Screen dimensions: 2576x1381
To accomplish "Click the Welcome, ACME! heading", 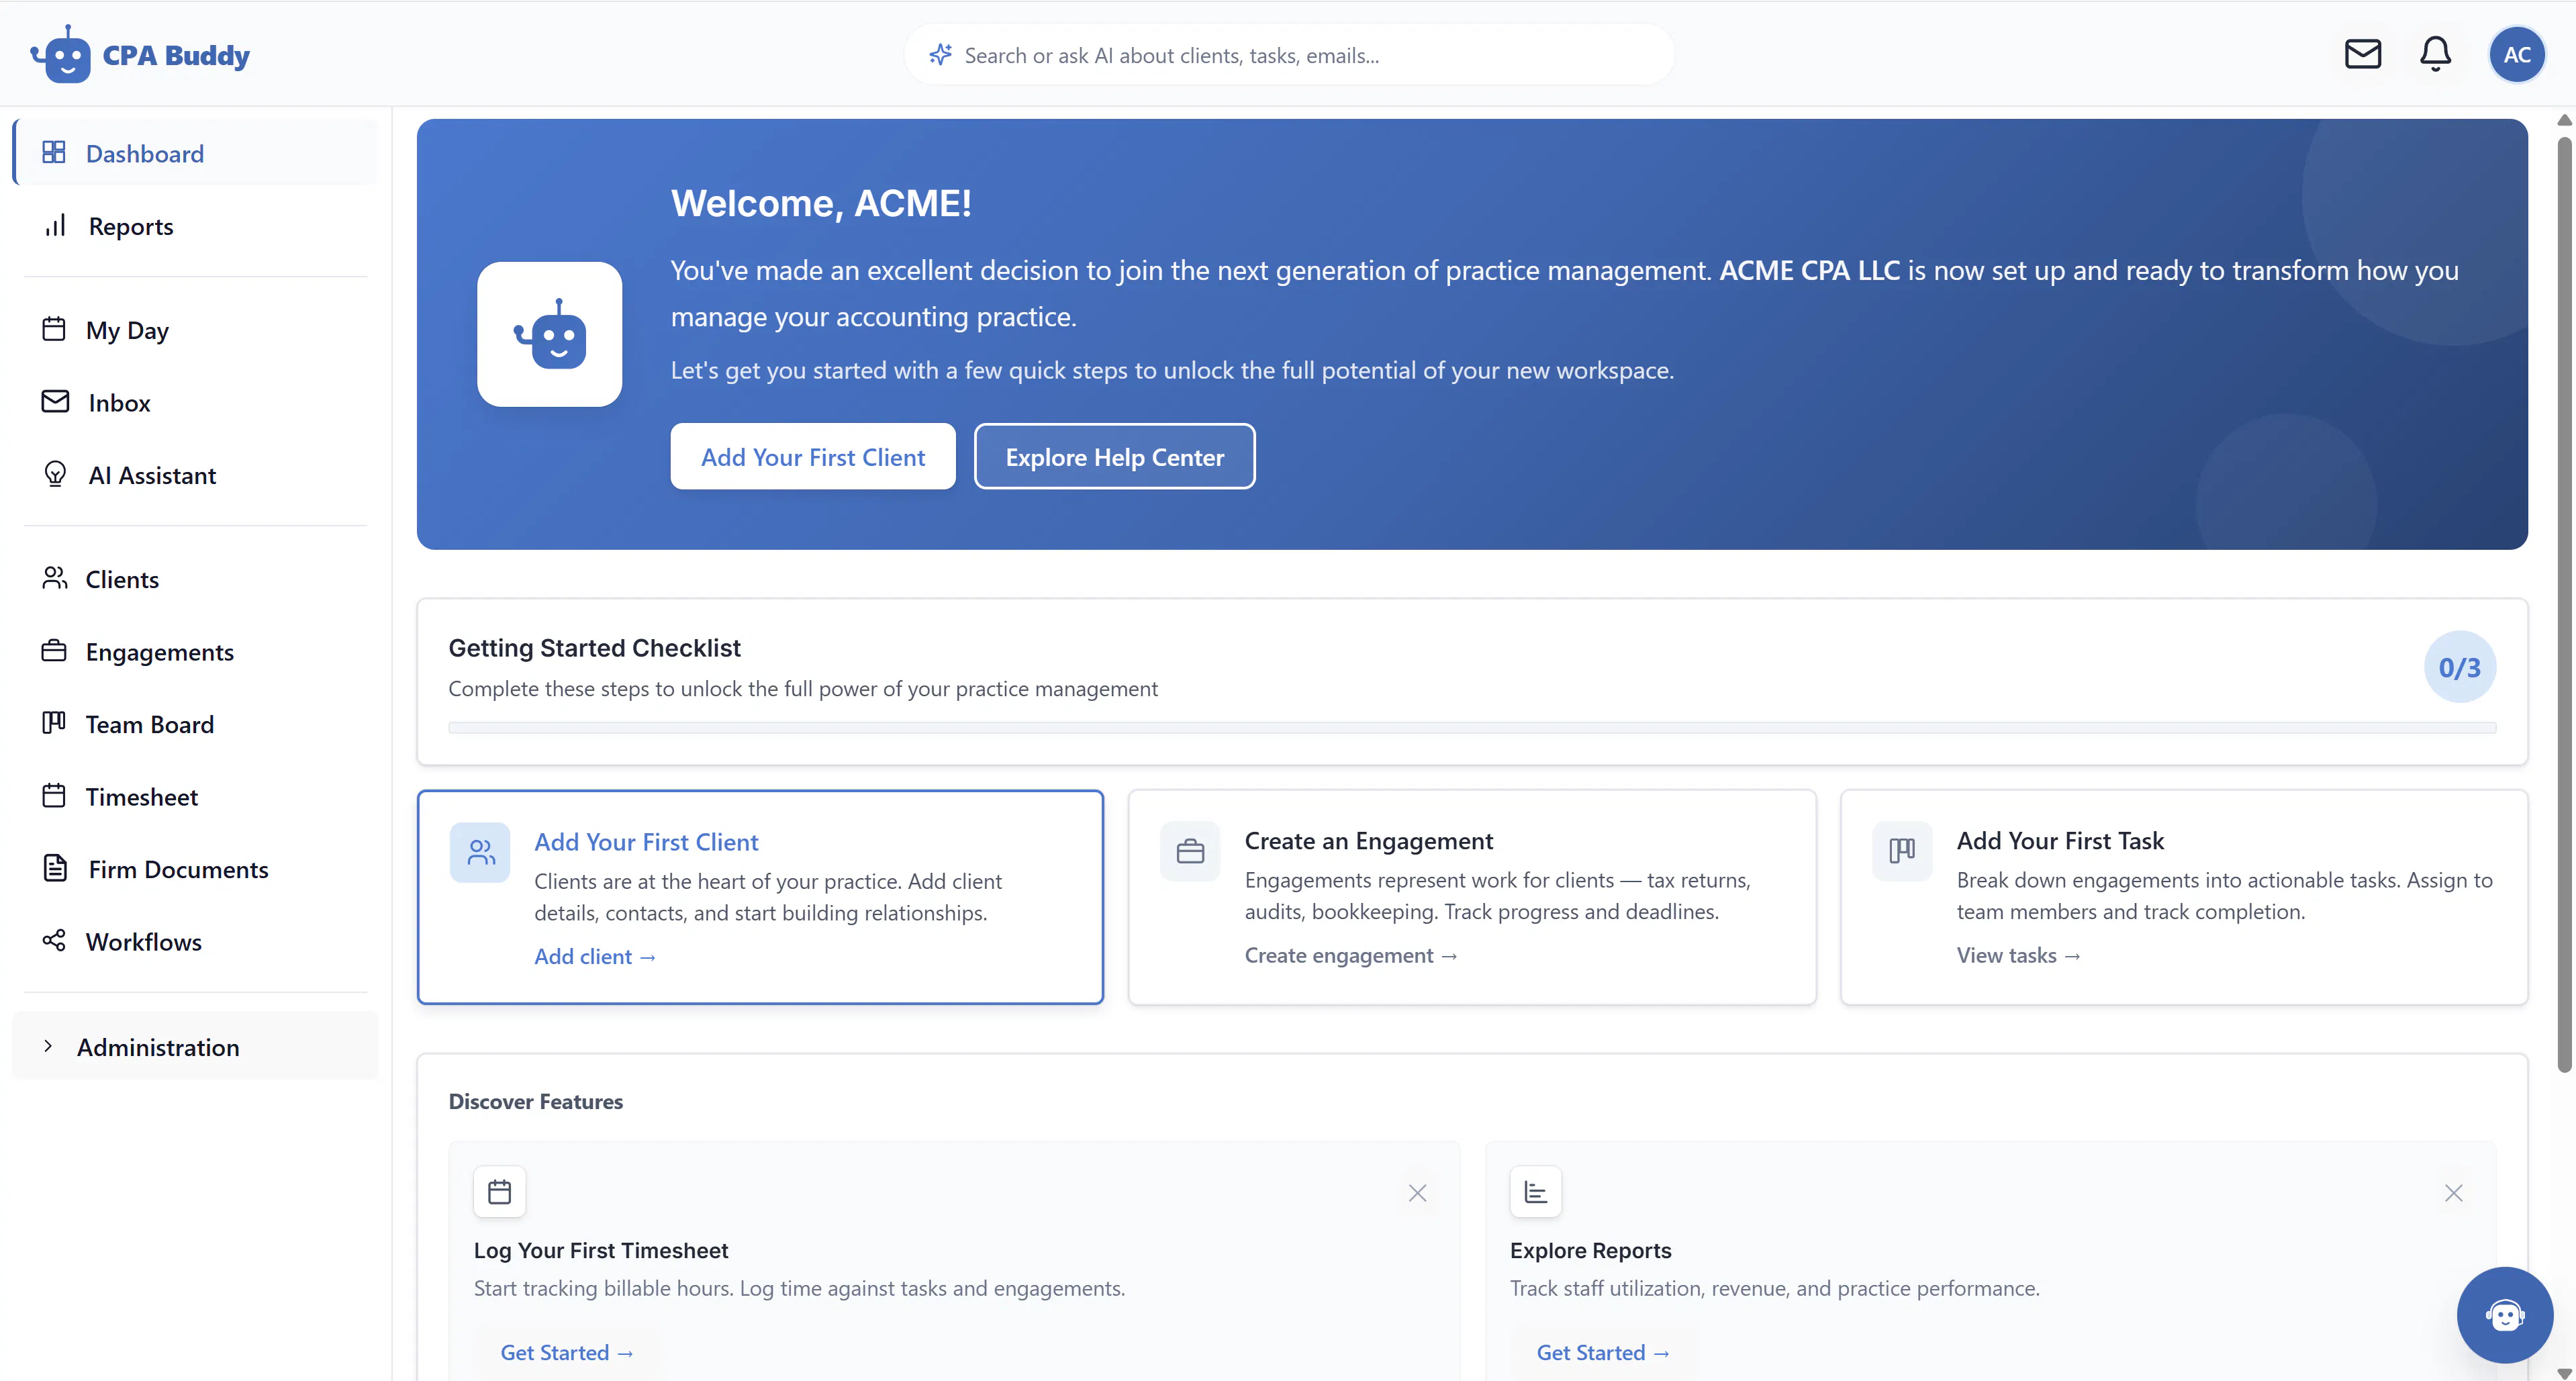I will point(820,203).
